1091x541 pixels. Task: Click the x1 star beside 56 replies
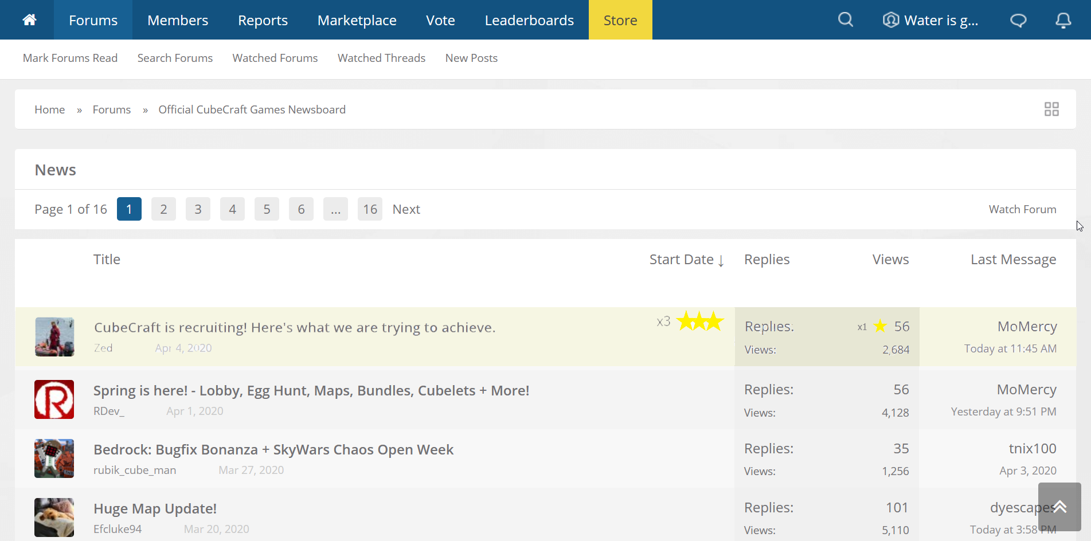point(880,326)
